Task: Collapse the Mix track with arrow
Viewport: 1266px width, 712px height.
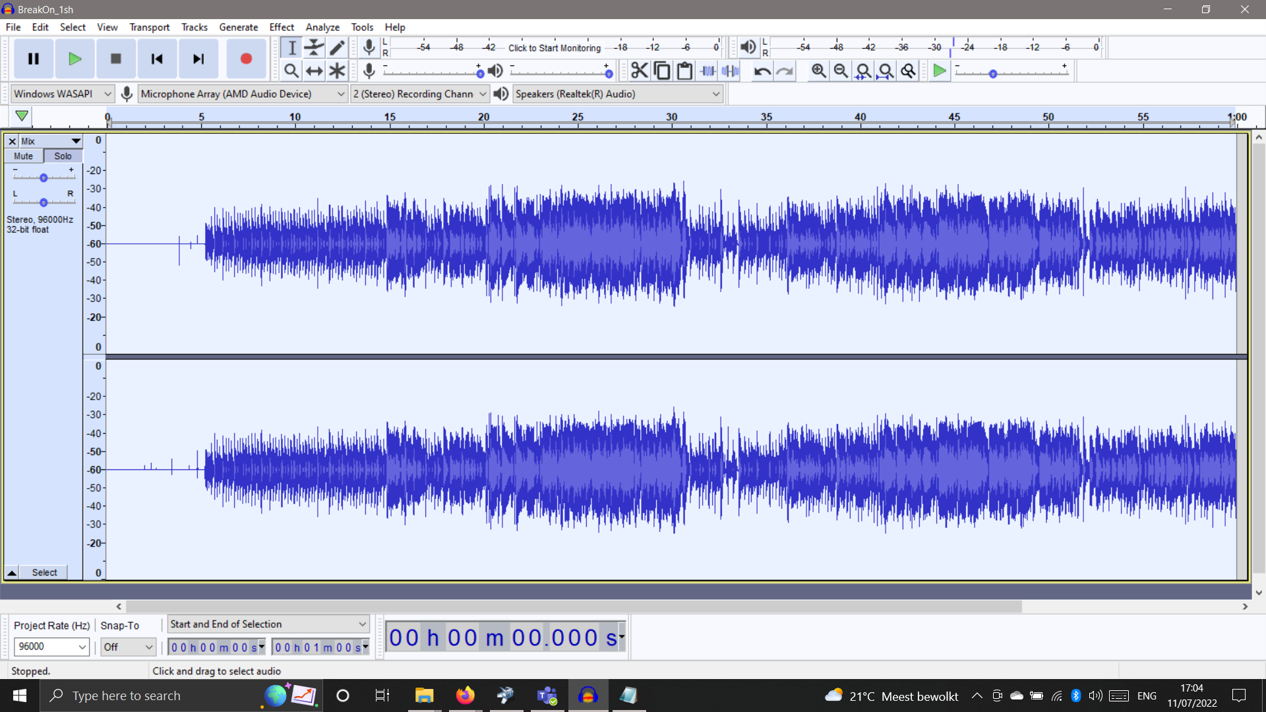Action: click(11, 572)
